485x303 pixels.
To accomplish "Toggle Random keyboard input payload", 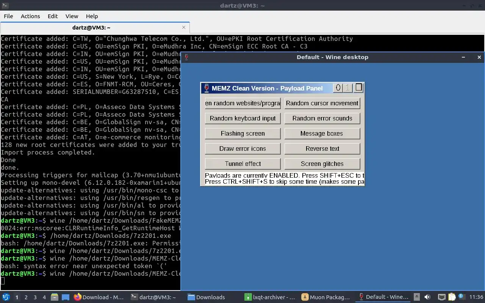I will pos(243,119).
